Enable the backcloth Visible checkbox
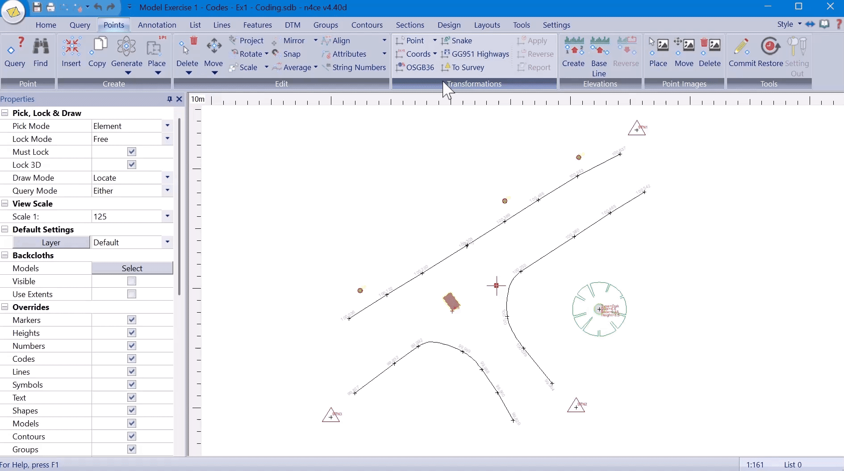 [x=132, y=281]
